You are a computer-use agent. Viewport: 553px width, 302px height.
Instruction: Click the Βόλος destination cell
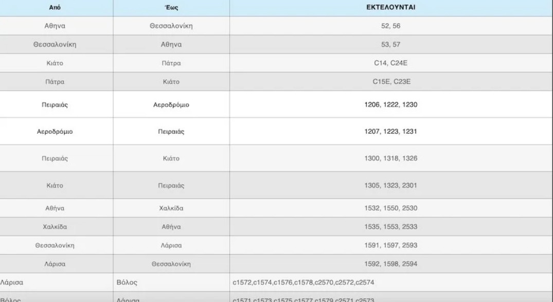[x=171, y=282]
